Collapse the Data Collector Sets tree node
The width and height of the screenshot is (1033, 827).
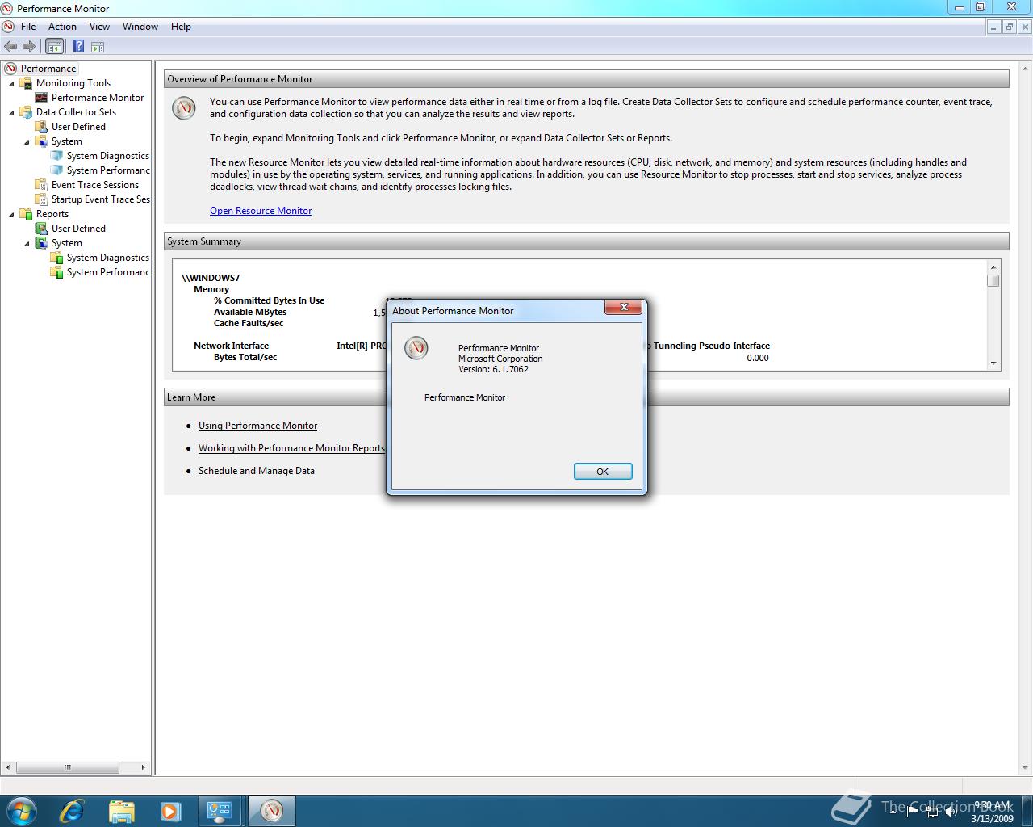11,113
